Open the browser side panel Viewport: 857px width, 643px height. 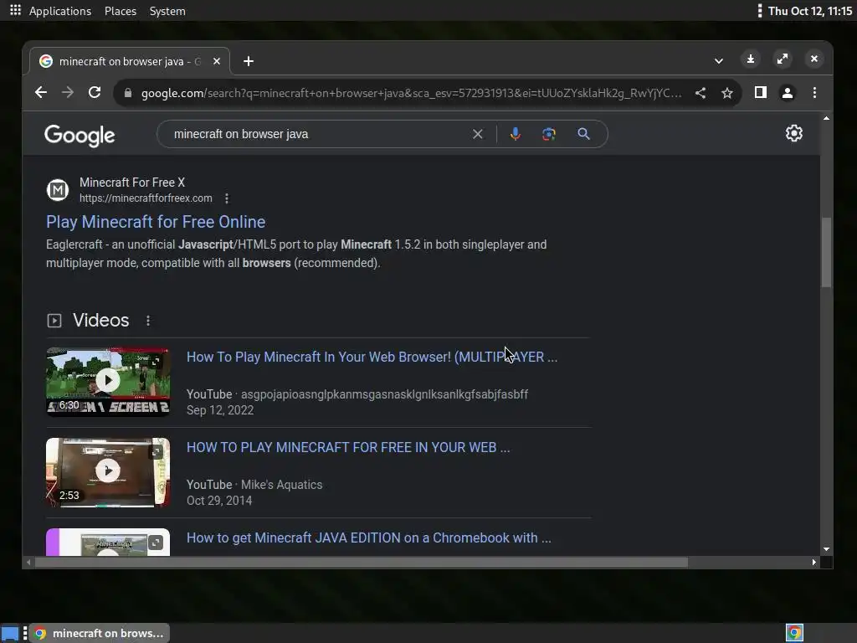[760, 92]
